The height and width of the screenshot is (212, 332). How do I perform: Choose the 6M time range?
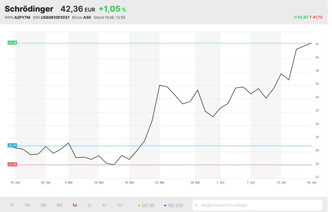pyautogui.click(x=59, y=205)
